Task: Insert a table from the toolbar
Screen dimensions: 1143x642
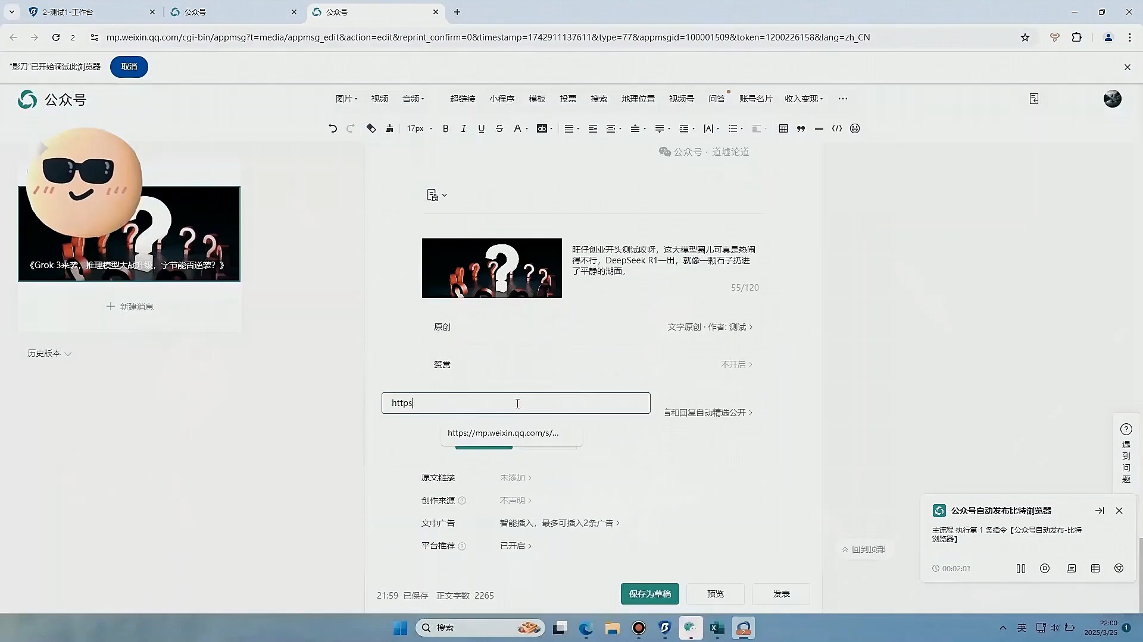Action: click(783, 128)
